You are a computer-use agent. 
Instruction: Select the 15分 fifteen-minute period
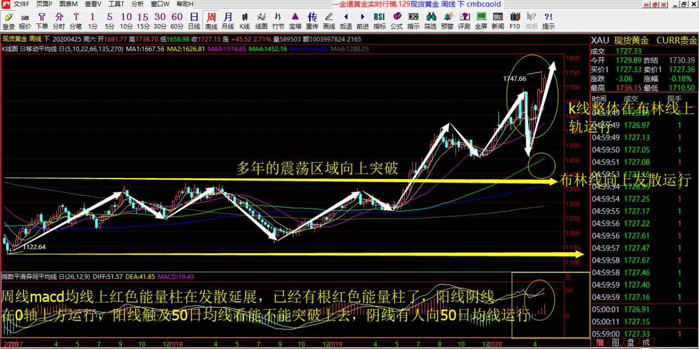[143, 21]
